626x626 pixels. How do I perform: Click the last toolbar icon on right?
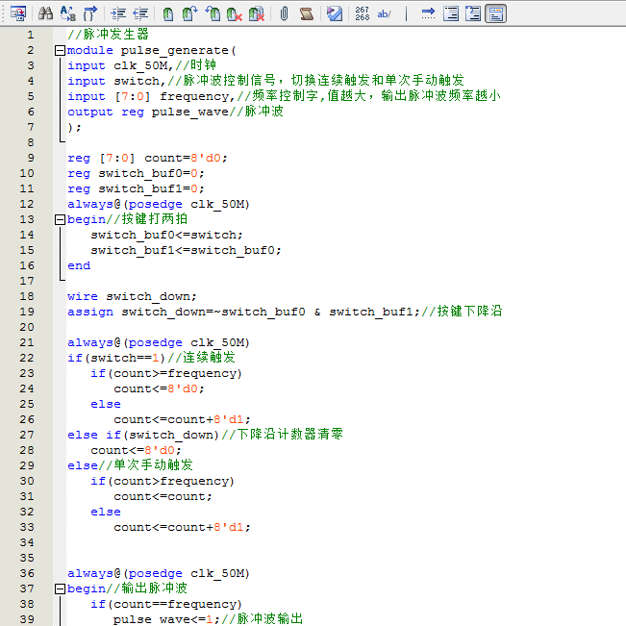coord(495,13)
